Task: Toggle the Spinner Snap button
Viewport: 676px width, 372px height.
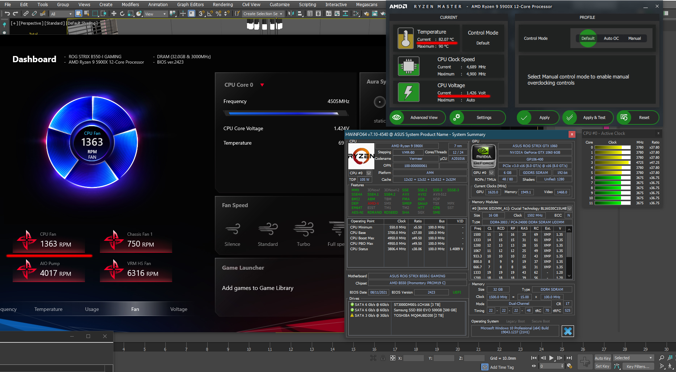Action: [x=227, y=14]
